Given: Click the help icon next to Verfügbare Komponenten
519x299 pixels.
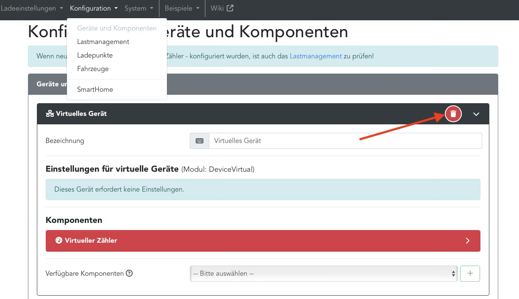Looking at the screenshot, I should pyautogui.click(x=130, y=273).
